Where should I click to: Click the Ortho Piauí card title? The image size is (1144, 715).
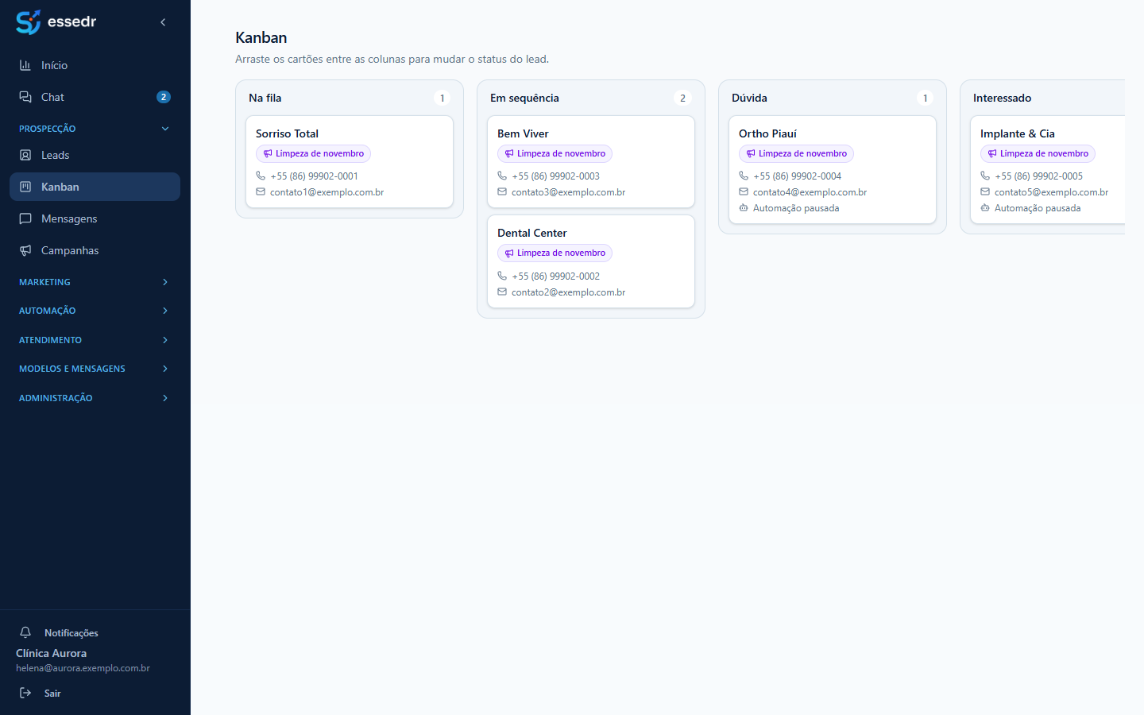coord(767,133)
